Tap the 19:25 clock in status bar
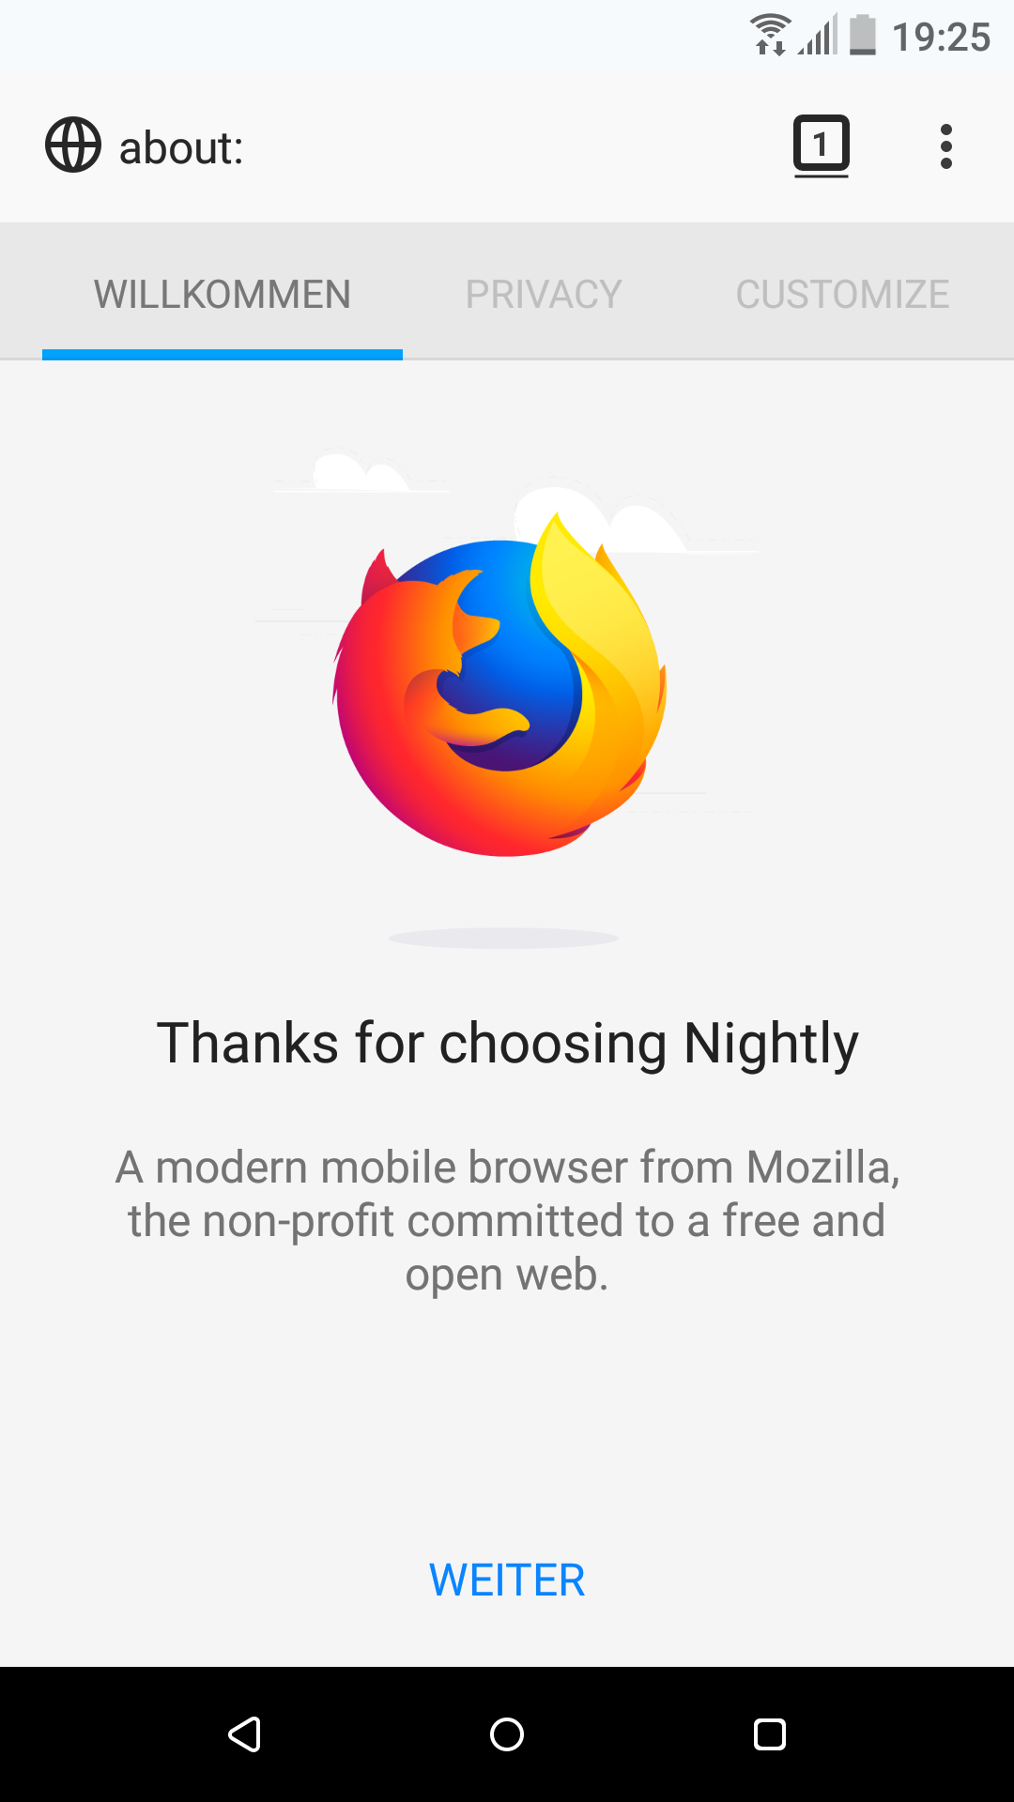Screen dimensions: 1014x1802 pos(941,38)
